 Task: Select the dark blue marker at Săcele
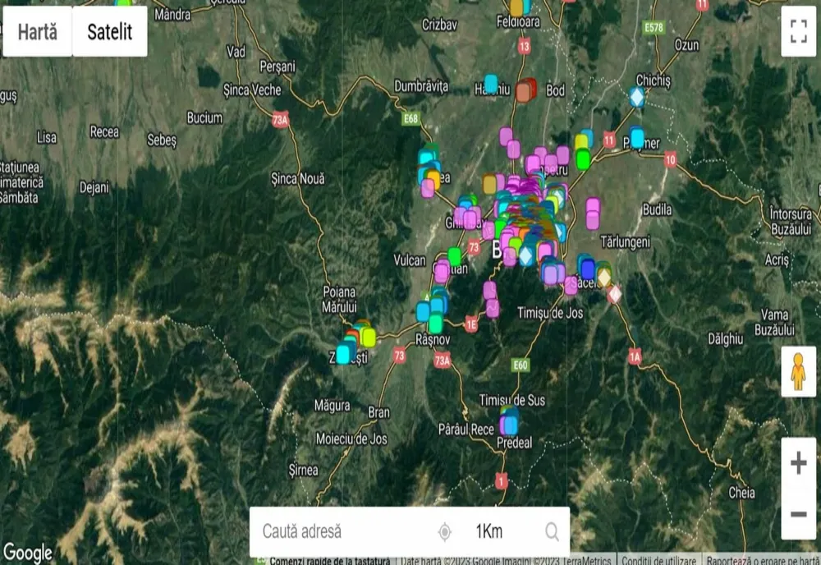coord(588,269)
